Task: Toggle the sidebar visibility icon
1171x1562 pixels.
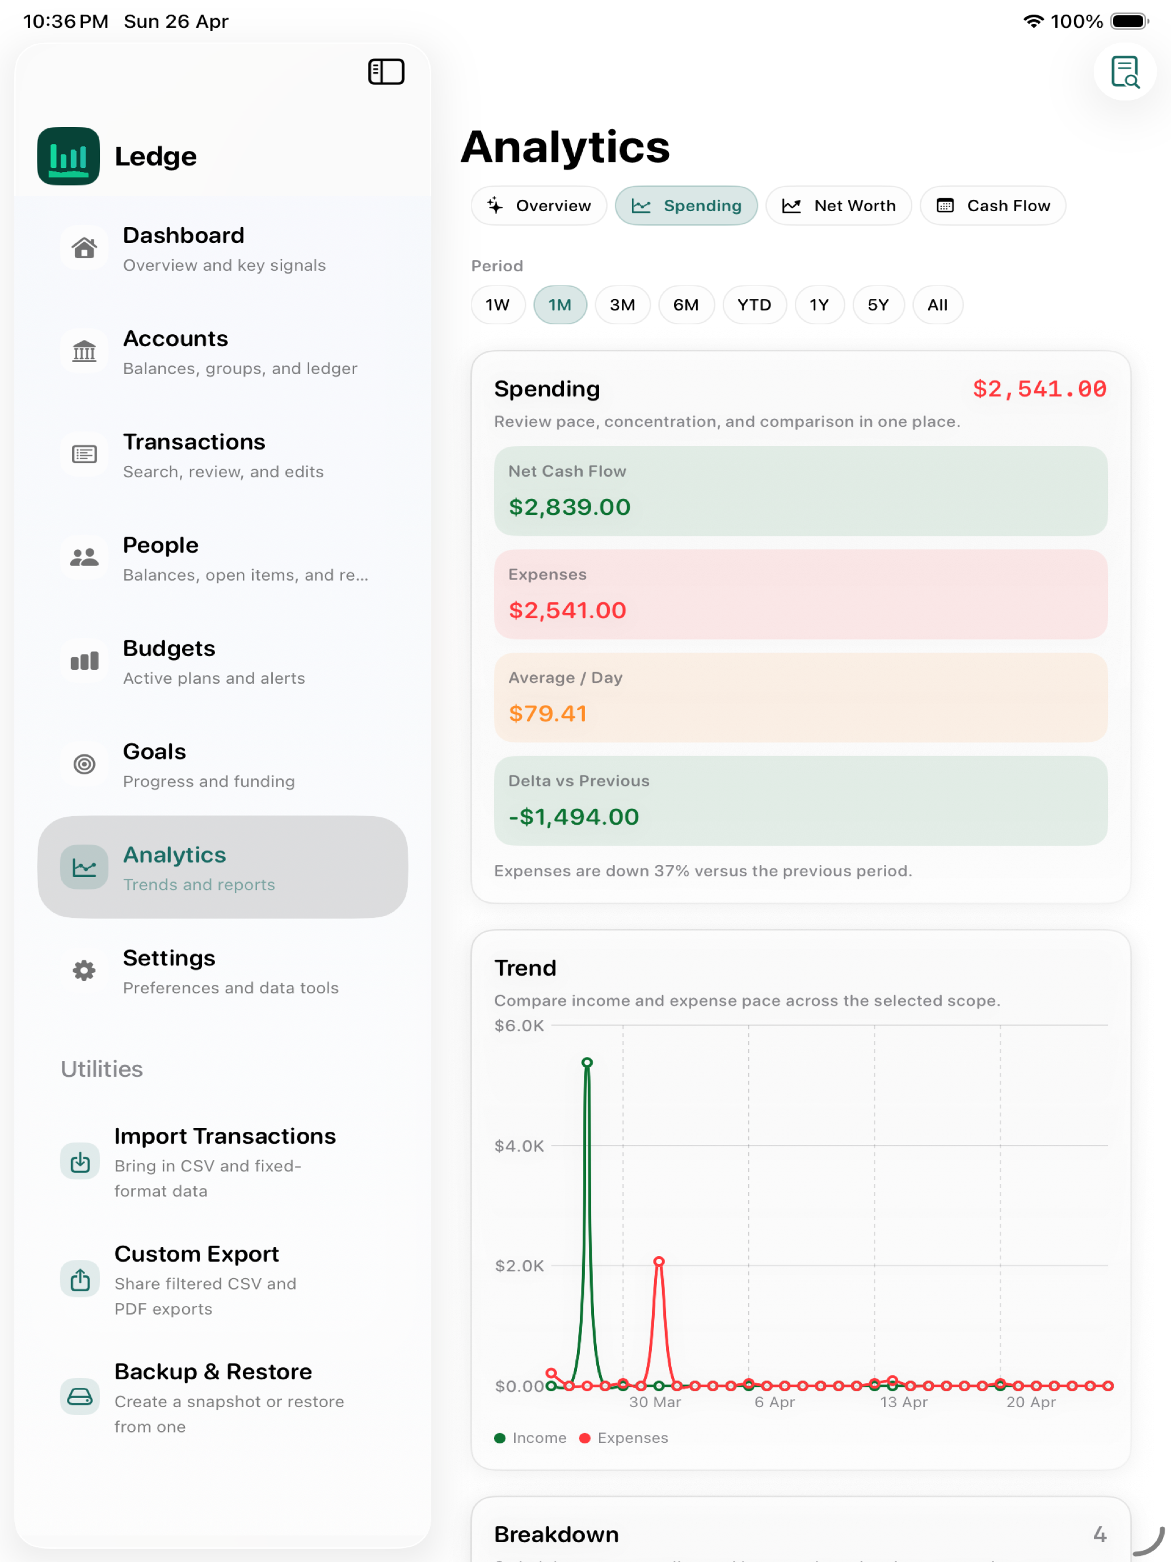Action: point(386,72)
